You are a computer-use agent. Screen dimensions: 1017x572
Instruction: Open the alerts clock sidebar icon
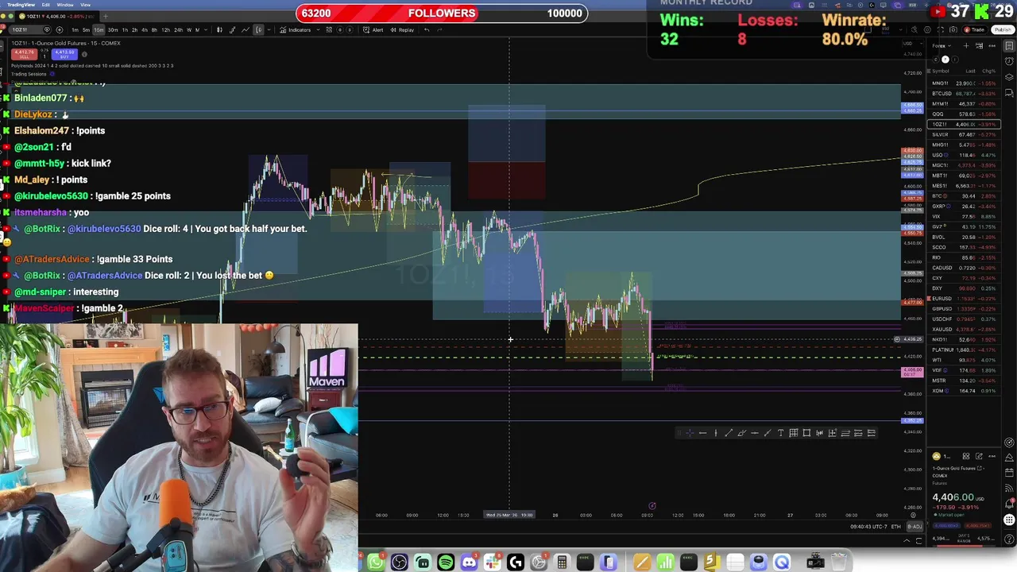tap(1009, 61)
